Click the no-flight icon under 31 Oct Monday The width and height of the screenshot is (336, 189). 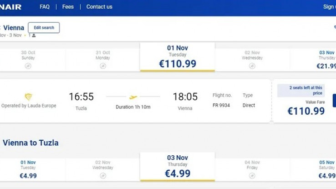[x=103, y=66]
